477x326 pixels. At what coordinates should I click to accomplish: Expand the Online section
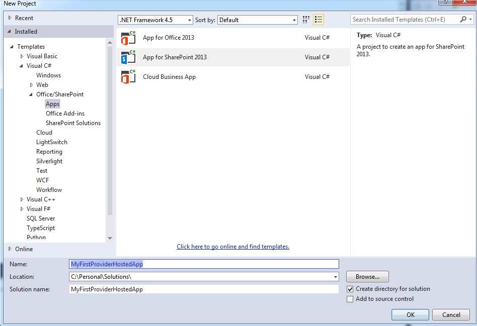(x=10, y=249)
